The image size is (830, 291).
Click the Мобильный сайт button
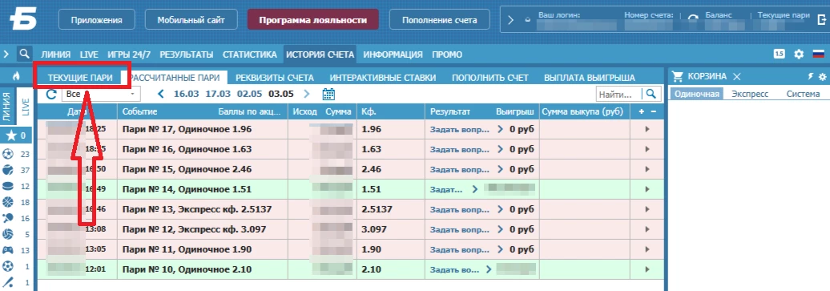[191, 20]
